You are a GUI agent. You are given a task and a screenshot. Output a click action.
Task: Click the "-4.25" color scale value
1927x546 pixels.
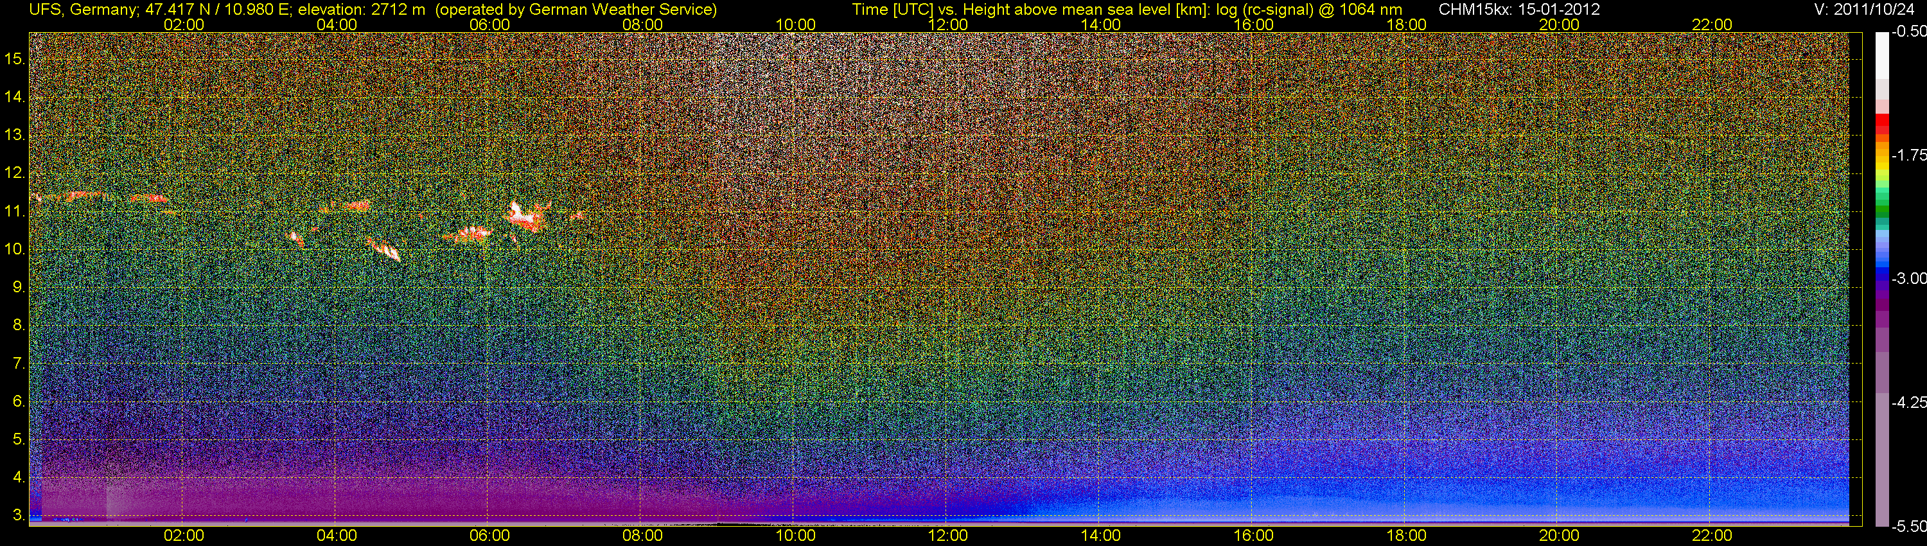pyautogui.click(x=1908, y=402)
